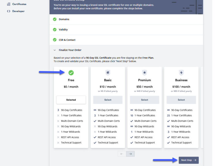The image size is (216, 166).
Task: Click Basic plan's REST API Access row
Action: pos(105,137)
